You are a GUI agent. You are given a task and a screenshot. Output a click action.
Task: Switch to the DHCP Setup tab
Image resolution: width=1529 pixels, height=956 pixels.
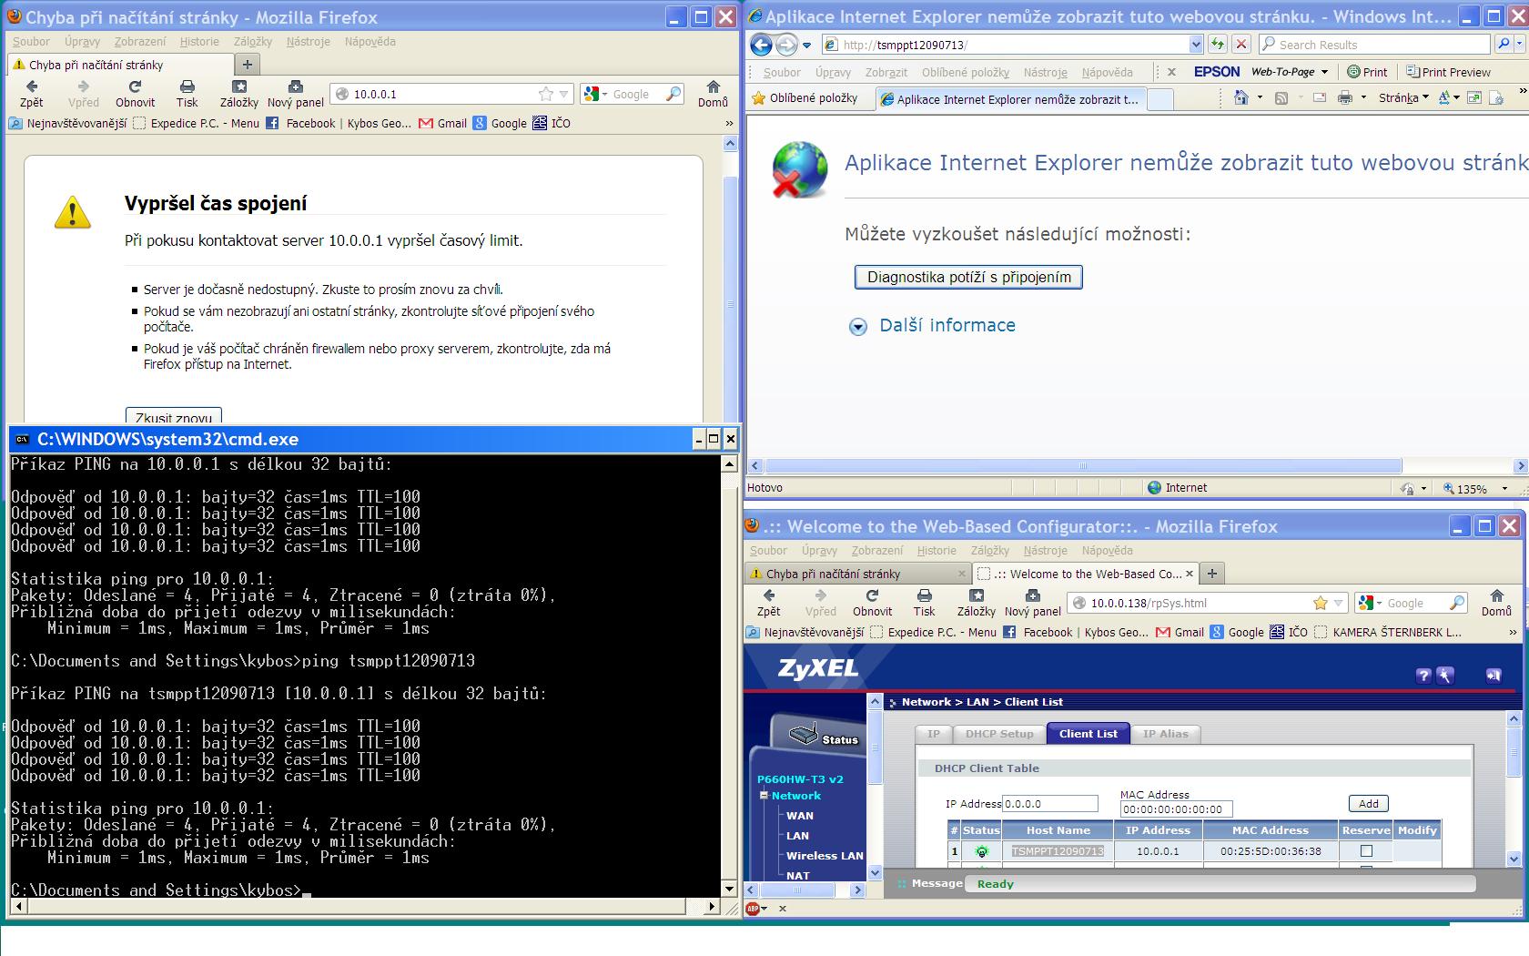click(999, 734)
